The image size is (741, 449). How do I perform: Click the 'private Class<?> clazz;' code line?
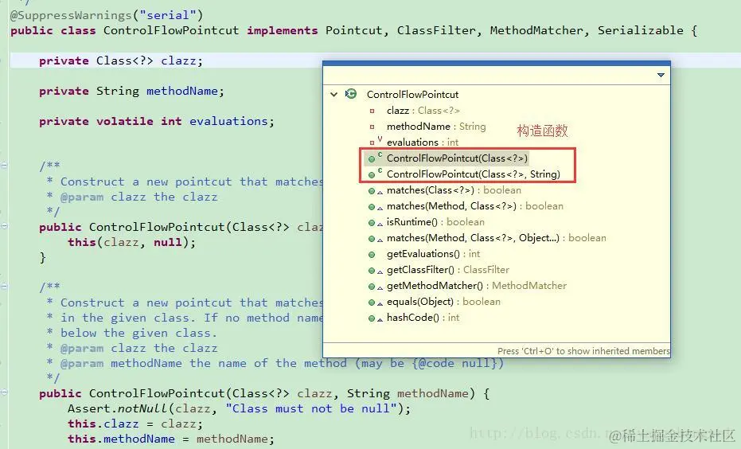121,61
